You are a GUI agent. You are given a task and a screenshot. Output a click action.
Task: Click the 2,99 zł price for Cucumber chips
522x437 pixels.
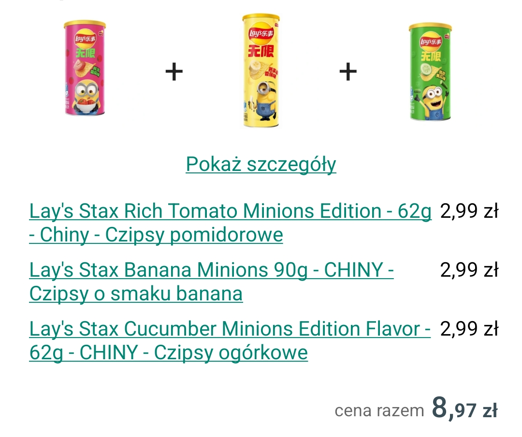pyautogui.click(x=469, y=329)
